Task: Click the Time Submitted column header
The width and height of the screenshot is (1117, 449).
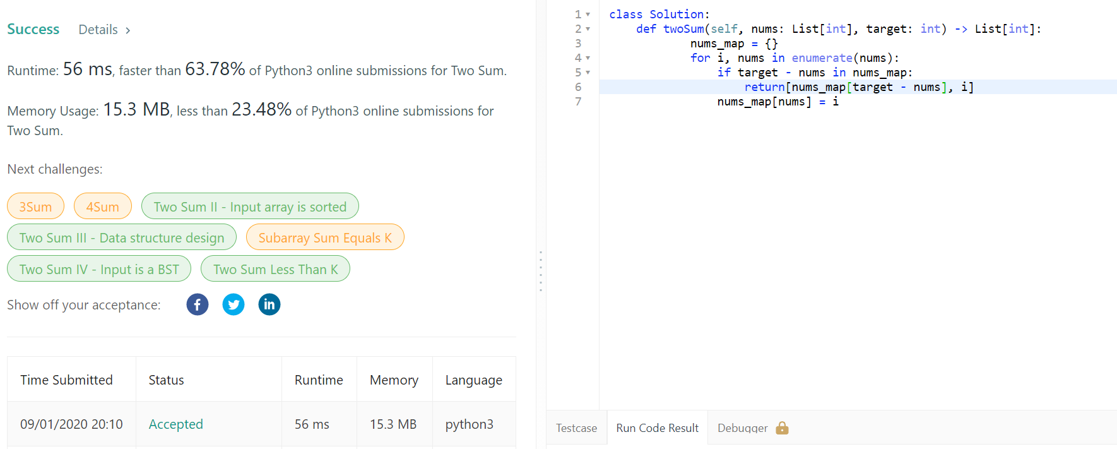Action: (66, 380)
